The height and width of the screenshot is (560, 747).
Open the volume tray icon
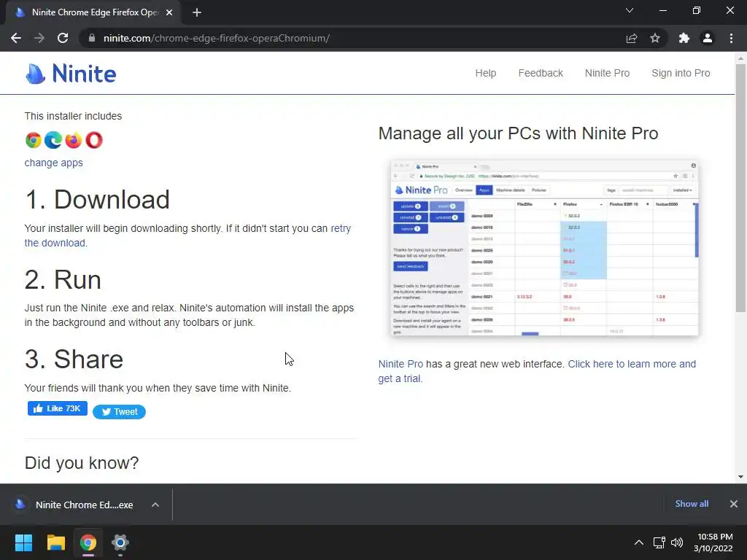point(677,542)
